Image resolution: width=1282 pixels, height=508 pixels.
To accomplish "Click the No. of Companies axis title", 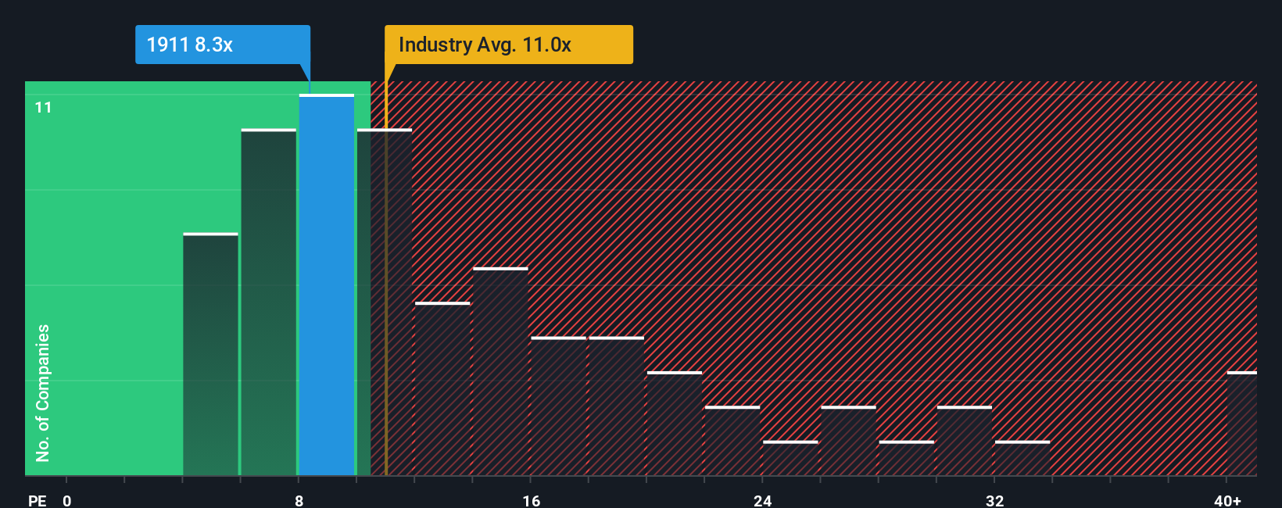I will pos(43,393).
